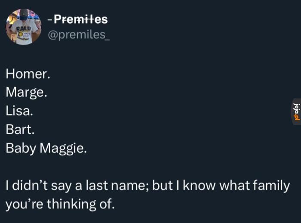The image size is (301, 223).
Task: Click the jeja.pl watermark logo
Action: tap(297, 112)
